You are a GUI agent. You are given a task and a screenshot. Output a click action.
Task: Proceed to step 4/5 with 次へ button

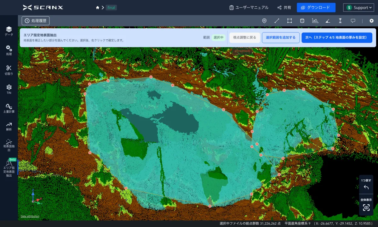pyautogui.click(x=336, y=37)
